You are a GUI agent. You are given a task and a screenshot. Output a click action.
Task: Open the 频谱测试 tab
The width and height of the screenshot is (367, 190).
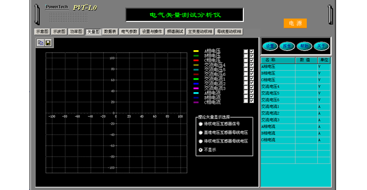[x=175, y=31]
